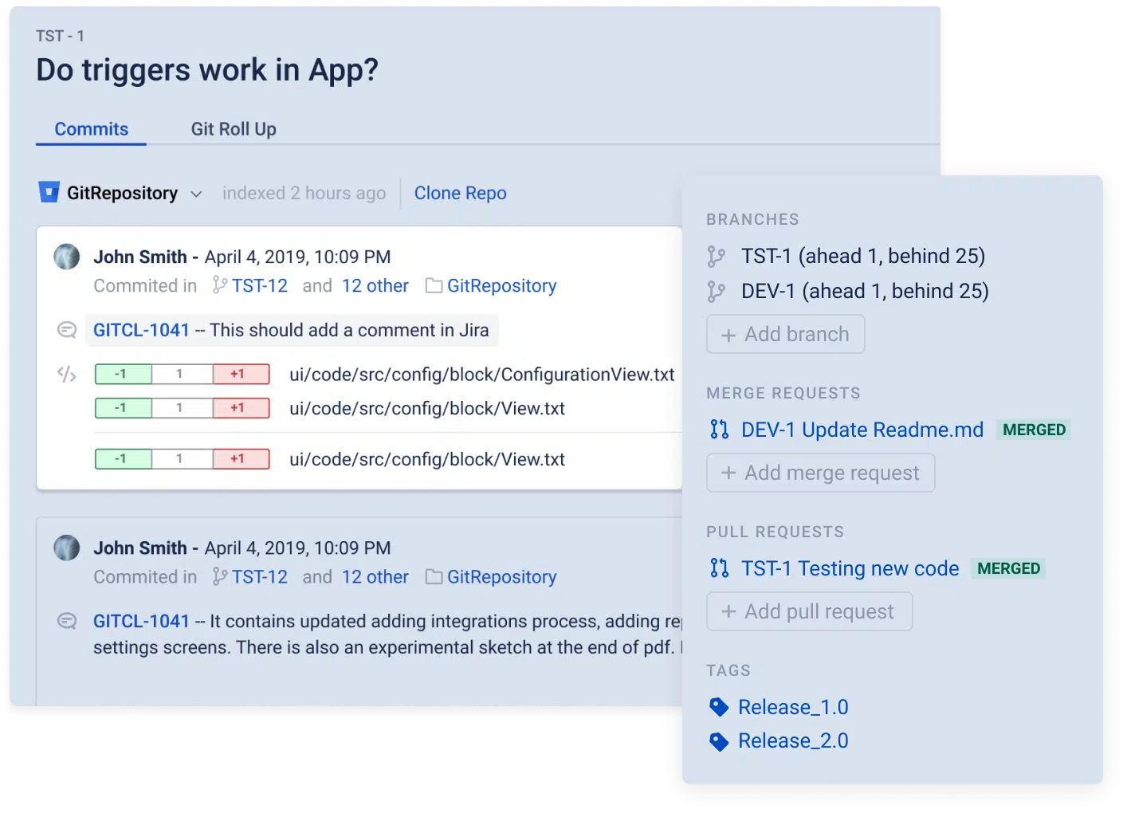Click 'indexed 2 hours ago' text

[x=304, y=193]
